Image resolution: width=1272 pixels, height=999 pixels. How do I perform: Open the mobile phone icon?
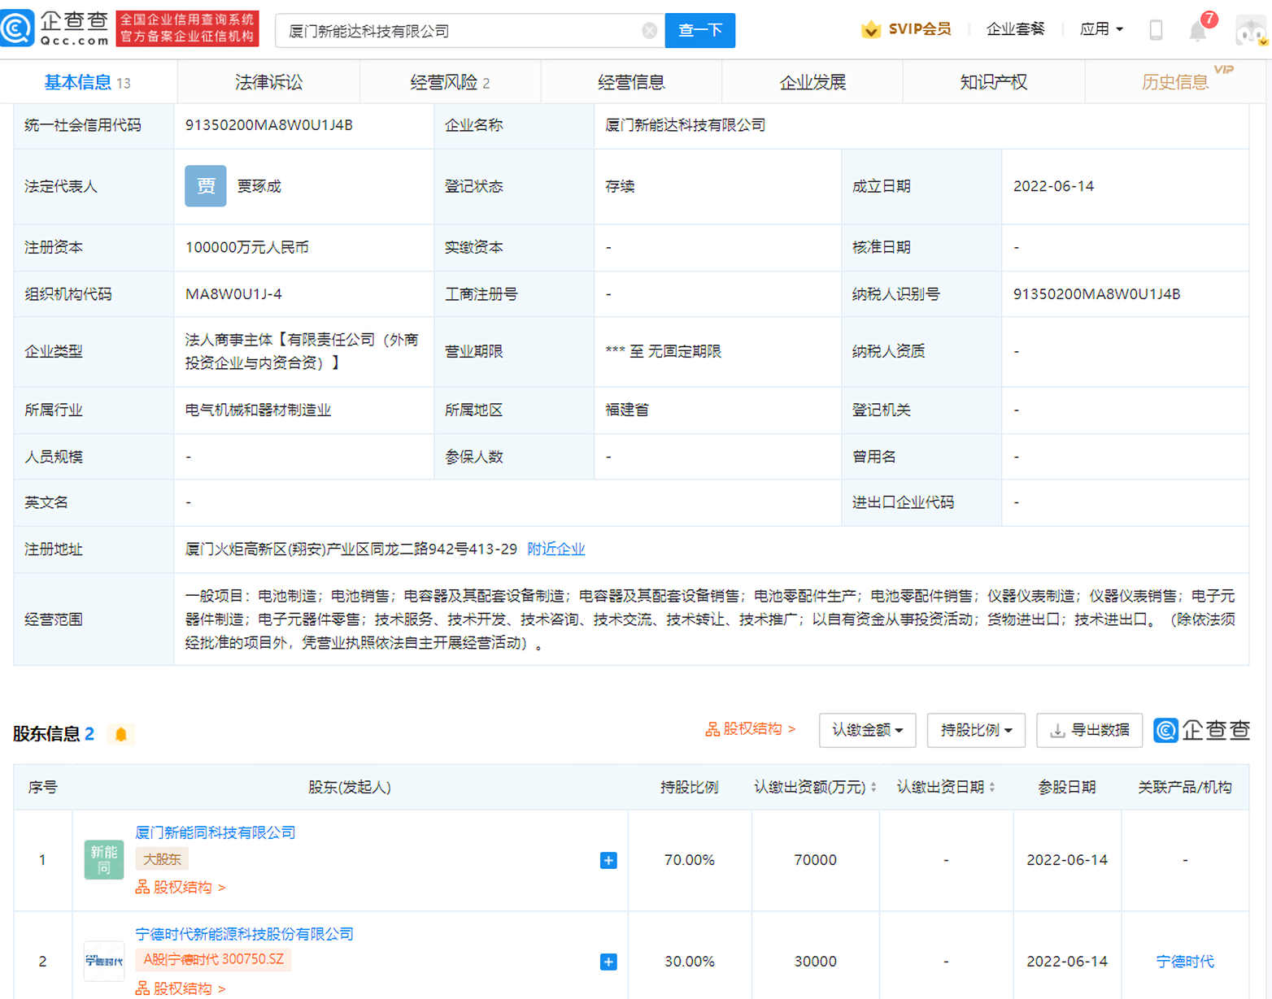[1156, 30]
